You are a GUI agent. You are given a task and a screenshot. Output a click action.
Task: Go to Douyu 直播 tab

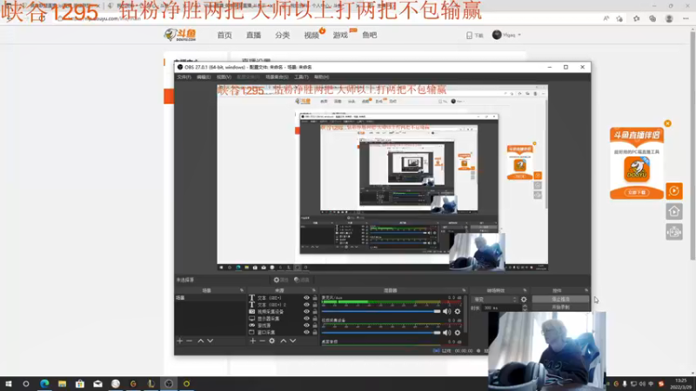tap(253, 35)
